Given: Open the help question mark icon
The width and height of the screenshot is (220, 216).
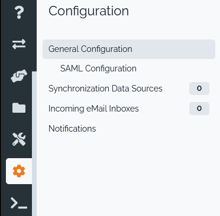Looking at the screenshot, I should 19,12.
